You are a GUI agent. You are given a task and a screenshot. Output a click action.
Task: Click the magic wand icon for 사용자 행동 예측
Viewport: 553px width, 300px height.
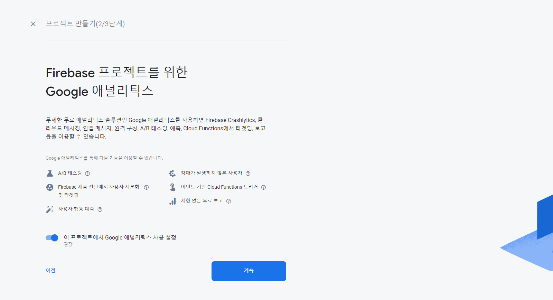click(x=50, y=209)
